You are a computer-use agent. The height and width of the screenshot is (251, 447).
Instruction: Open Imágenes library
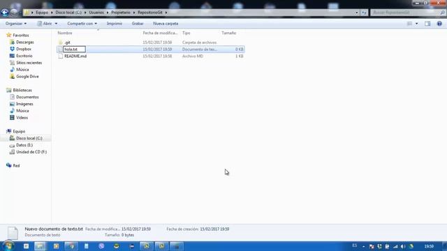[24, 104]
